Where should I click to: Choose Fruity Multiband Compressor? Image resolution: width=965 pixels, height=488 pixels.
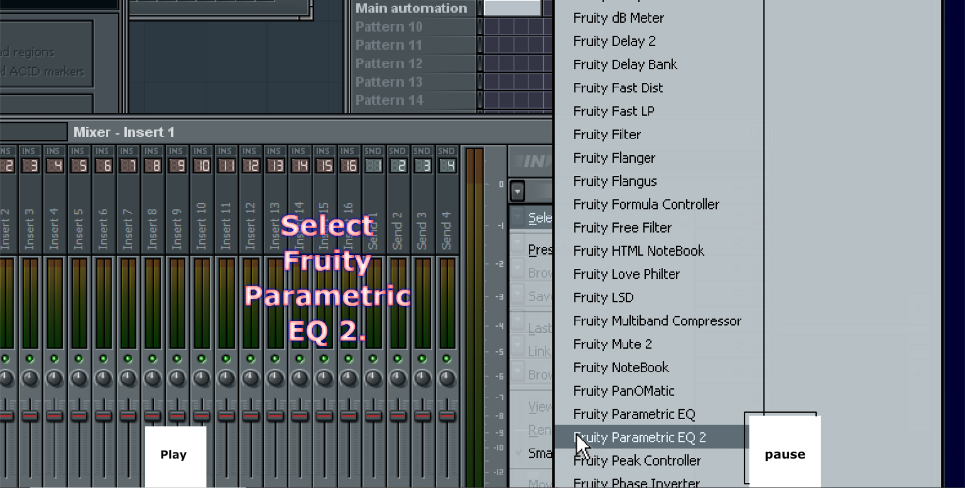pos(657,321)
